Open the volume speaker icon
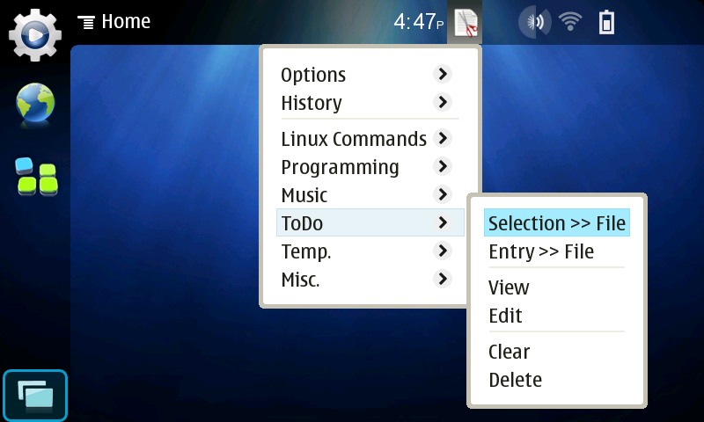704x422 pixels. coord(533,22)
